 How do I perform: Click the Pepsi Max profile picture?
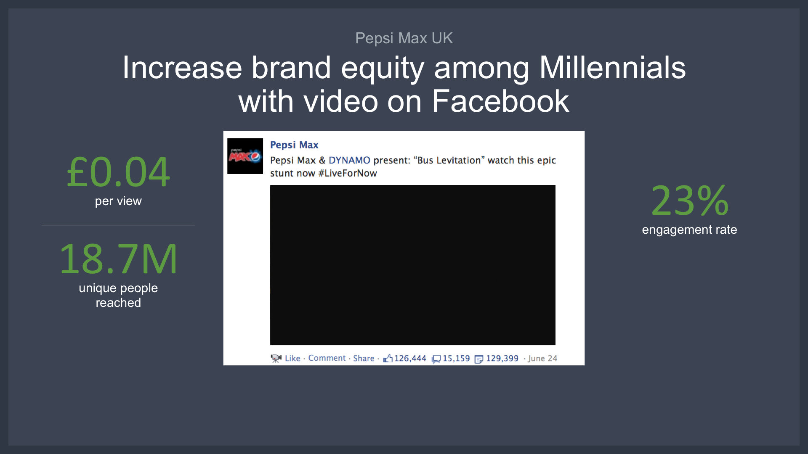(245, 156)
